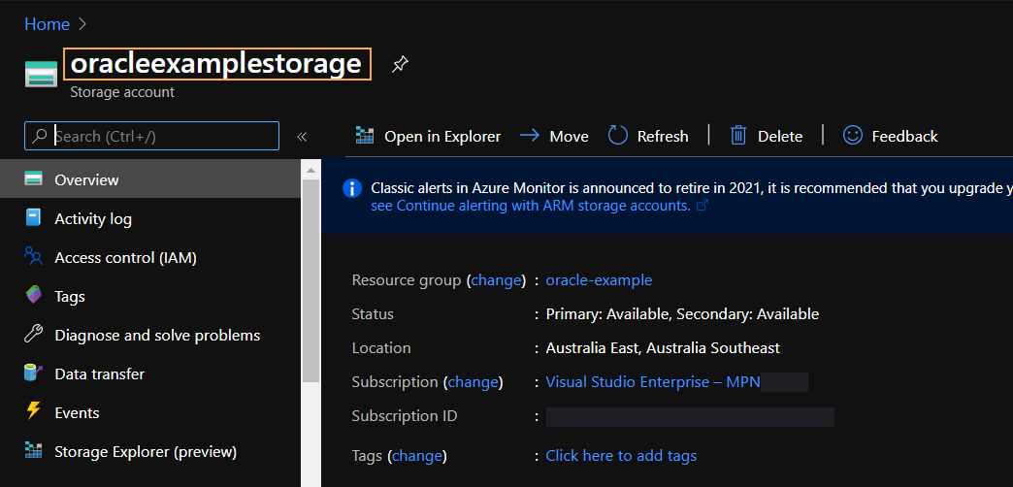Open Storage Explorer (preview)
The width and height of the screenshot is (1013, 487).
coord(149,451)
